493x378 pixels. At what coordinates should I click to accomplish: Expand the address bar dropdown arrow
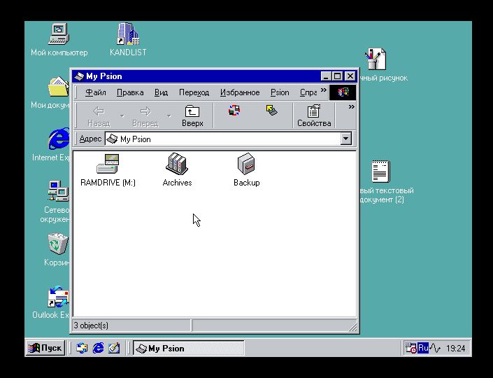(345, 139)
